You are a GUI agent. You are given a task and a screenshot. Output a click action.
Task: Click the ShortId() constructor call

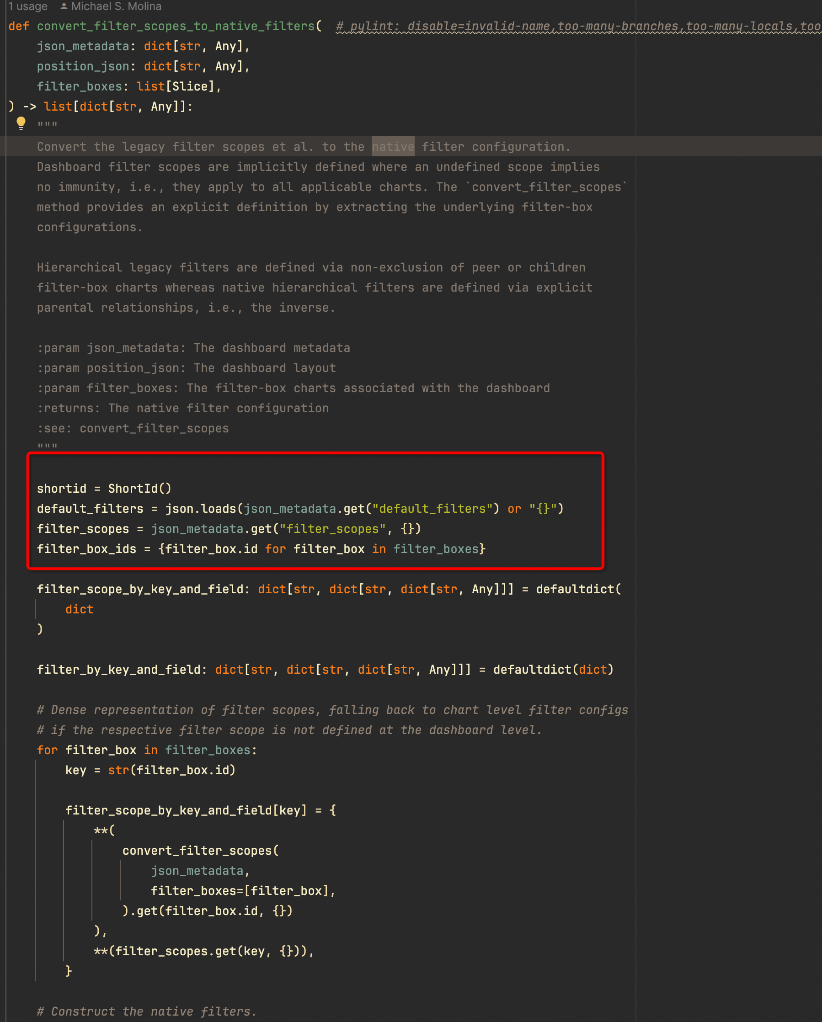pyautogui.click(x=139, y=489)
